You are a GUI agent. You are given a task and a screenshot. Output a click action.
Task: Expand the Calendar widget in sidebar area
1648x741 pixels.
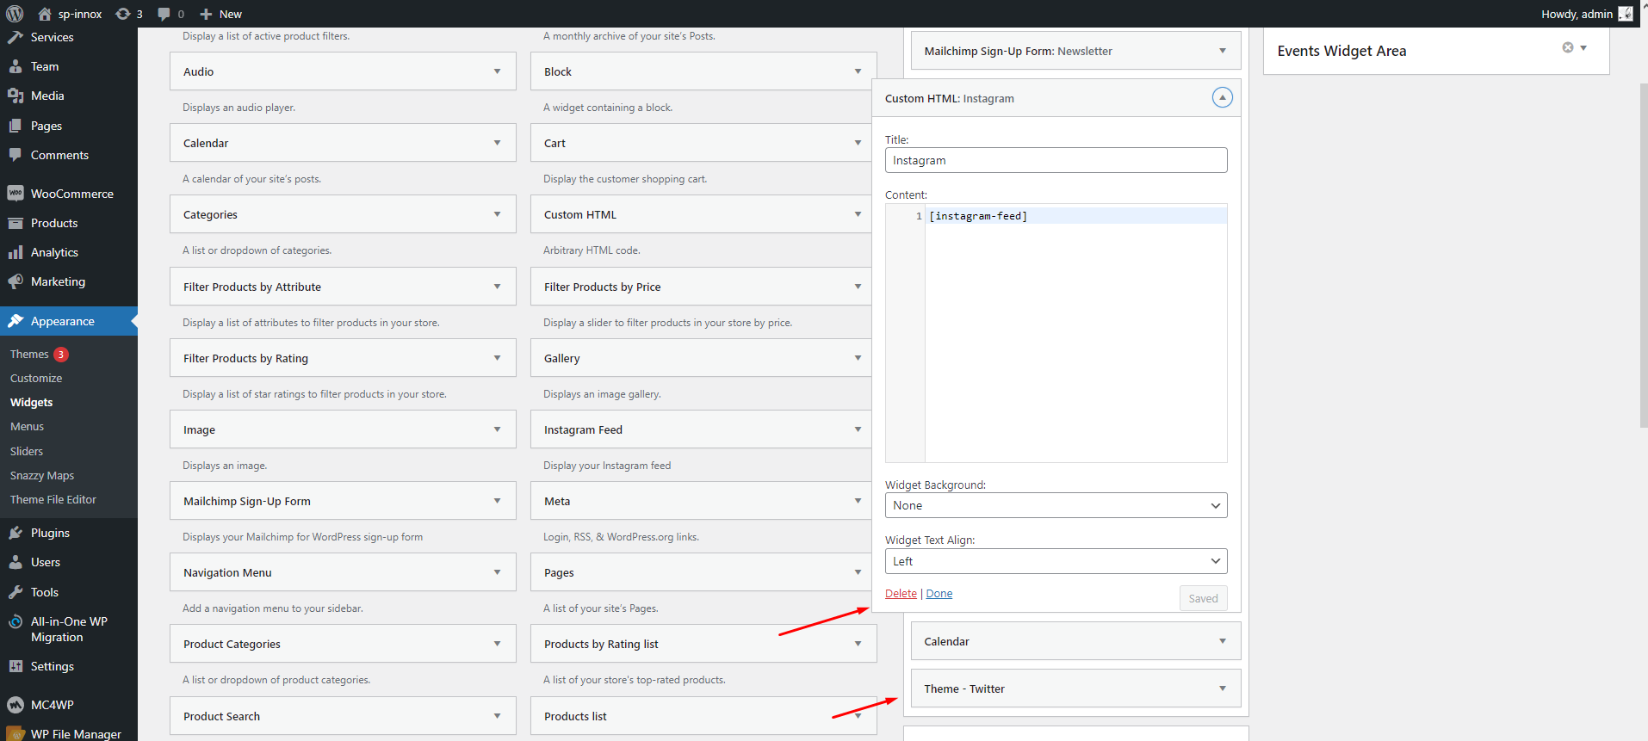pyautogui.click(x=1222, y=641)
